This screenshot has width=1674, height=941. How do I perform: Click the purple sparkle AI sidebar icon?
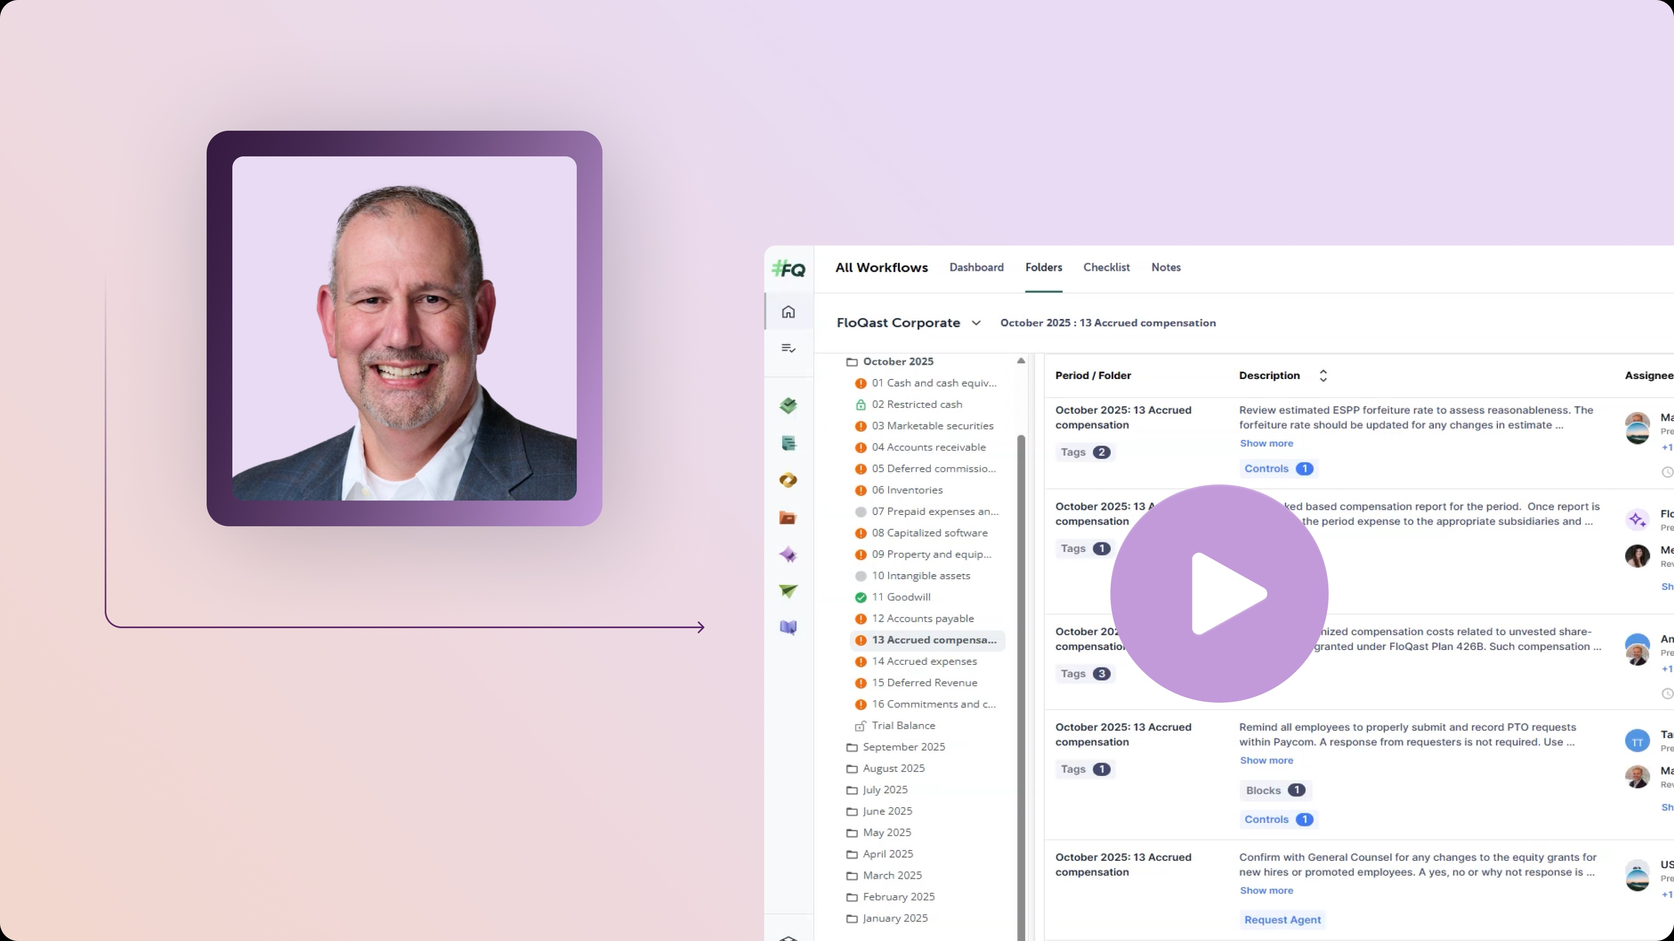[x=788, y=555]
